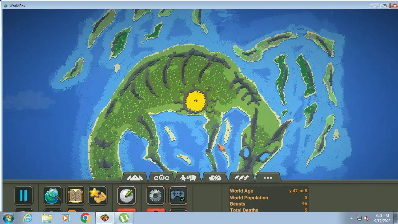
Task: Open Windows Media Player in taskbar
Action: point(66,218)
